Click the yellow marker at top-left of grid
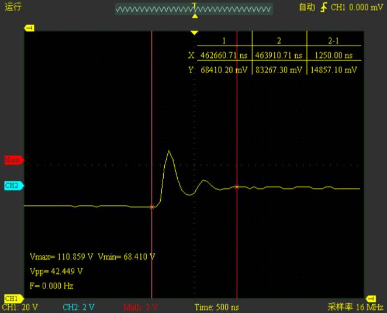The image size is (387, 313). click(29, 28)
